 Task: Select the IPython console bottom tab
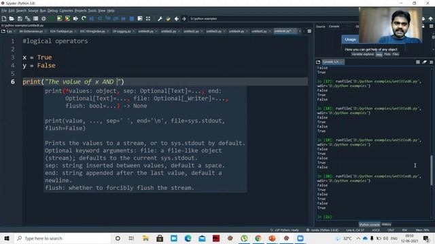tap(370, 224)
